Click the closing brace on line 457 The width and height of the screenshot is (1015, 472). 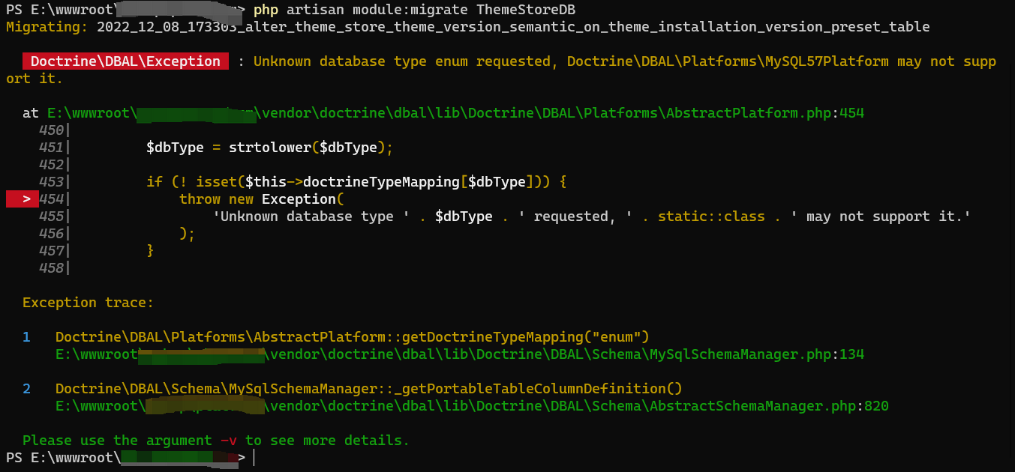click(150, 251)
